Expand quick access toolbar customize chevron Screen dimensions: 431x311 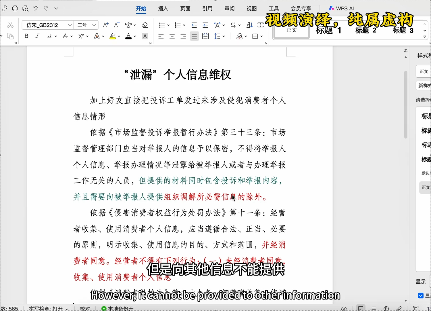(56, 8)
